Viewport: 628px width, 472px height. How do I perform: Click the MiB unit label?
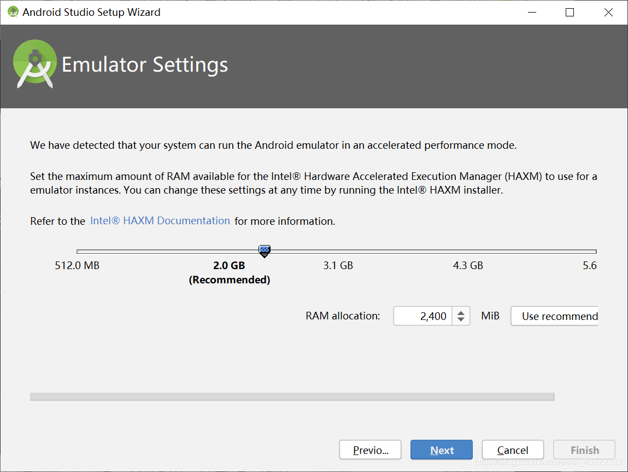[x=490, y=316]
